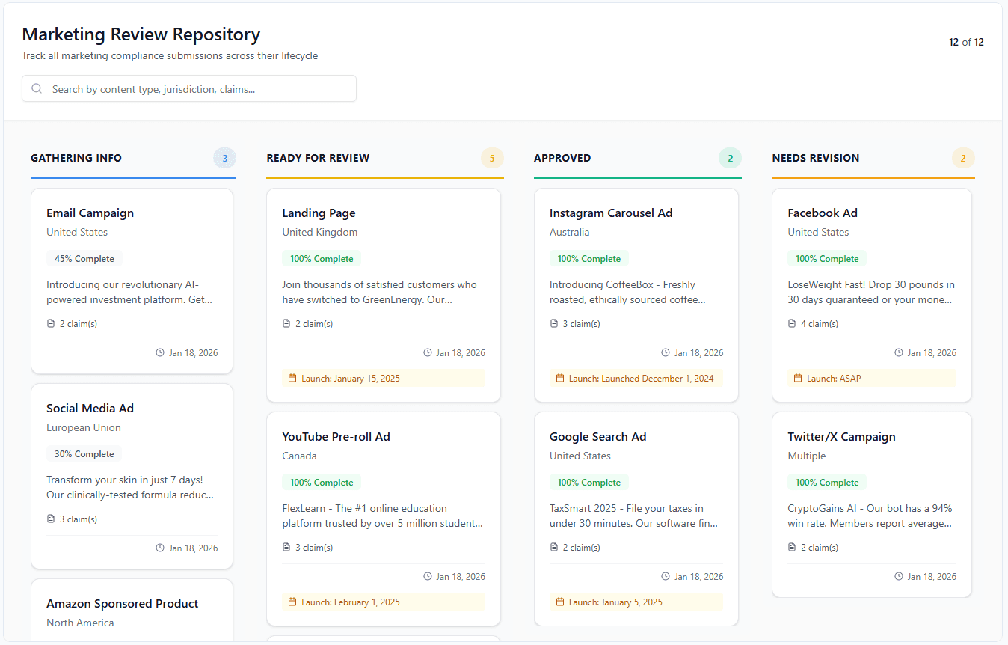
Task: Focus the search by content type field
Action: [x=189, y=88]
